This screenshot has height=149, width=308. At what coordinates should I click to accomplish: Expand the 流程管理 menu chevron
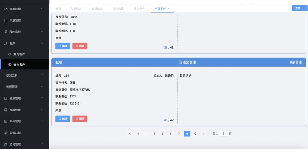[x=42, y=86]
